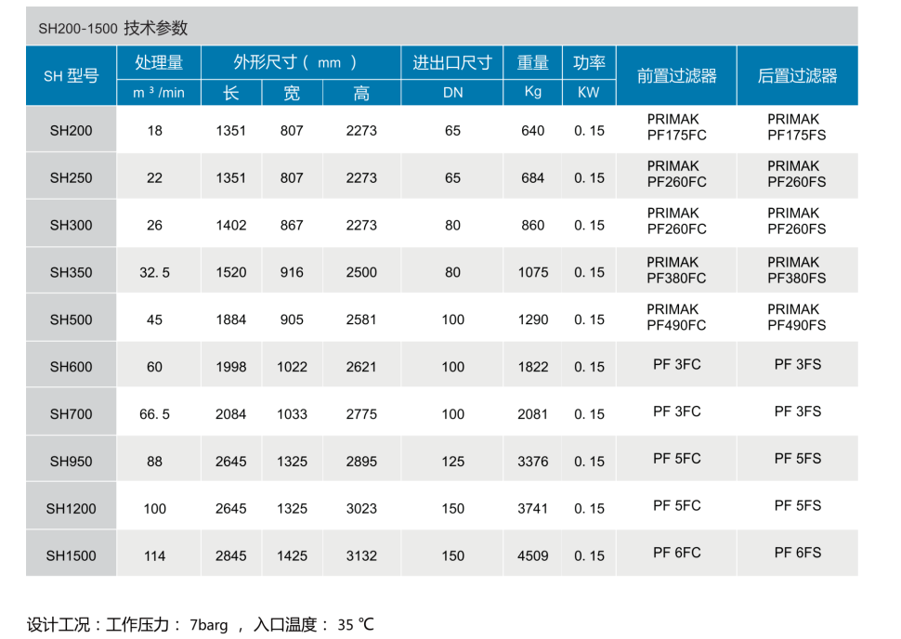Select the height value 3023 for SH1200

(361, 508)
